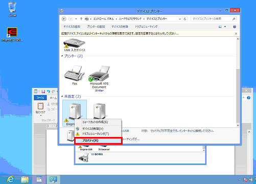Select コントロール パネル in the breadcrumb
Image resolution: width=256 pixels, height=184 pixels.
(x=103, y=19)
